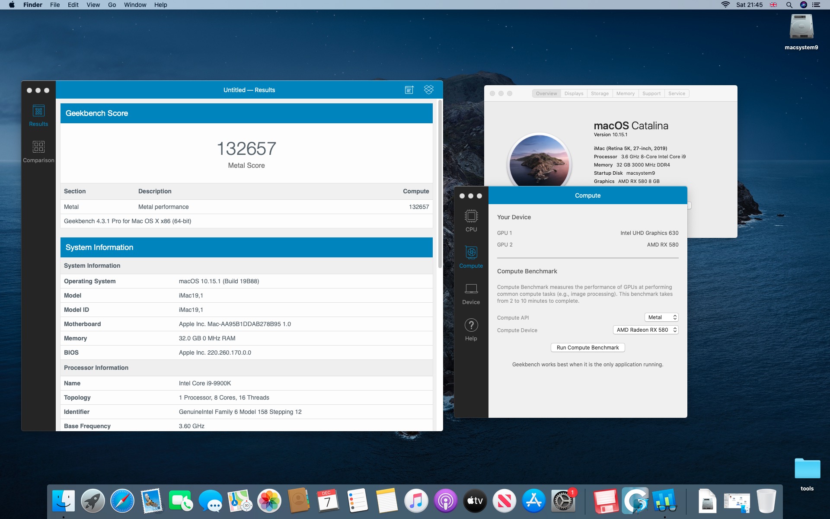Image resolution: width=830 pixels, height=519 pixels.
Task: Open the Window menu in menu bar
Action: pyautogui.click(x=135, y=5)
